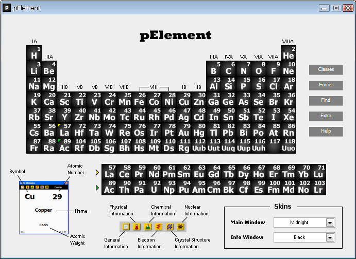Select Iron (Fe) element tile
The height and width of the screenshot is (259, 356).
[x=139, y=99]
